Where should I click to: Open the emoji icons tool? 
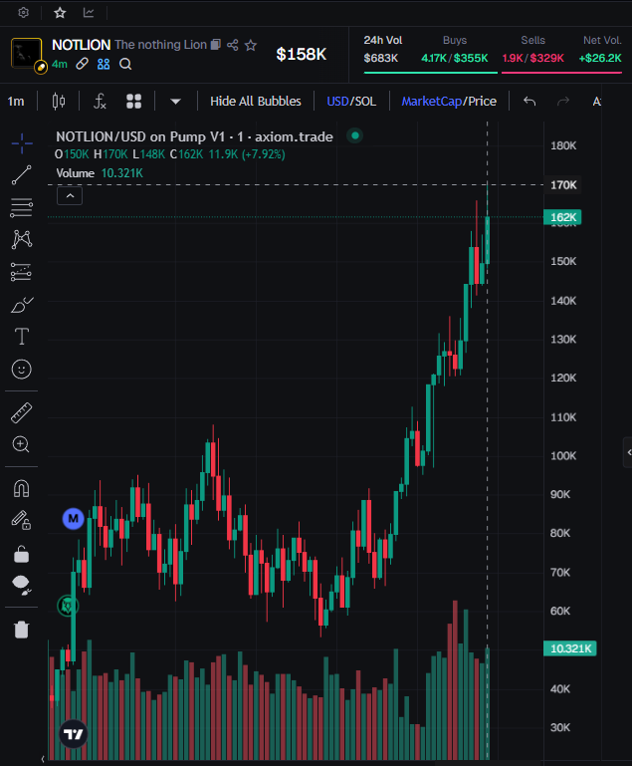pyautogui.click(x=22, y=370)
